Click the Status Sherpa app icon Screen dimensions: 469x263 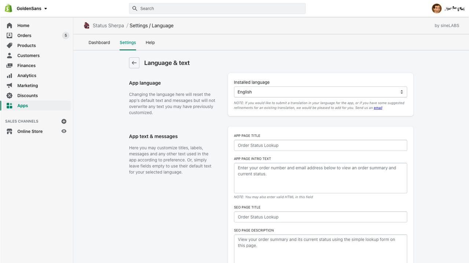(87, 26)
